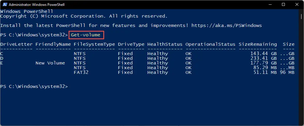This screenshot has height=126, width=304.
Task: Click the DriveLetter column header
Action: click(x=16, y=44)
